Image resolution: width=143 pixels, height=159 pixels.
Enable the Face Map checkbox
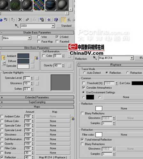(x=39, y=41)
